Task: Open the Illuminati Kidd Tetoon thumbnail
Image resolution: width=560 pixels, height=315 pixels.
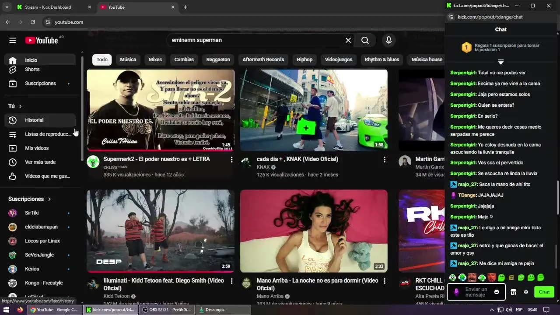Action: [x=161, y=231]
